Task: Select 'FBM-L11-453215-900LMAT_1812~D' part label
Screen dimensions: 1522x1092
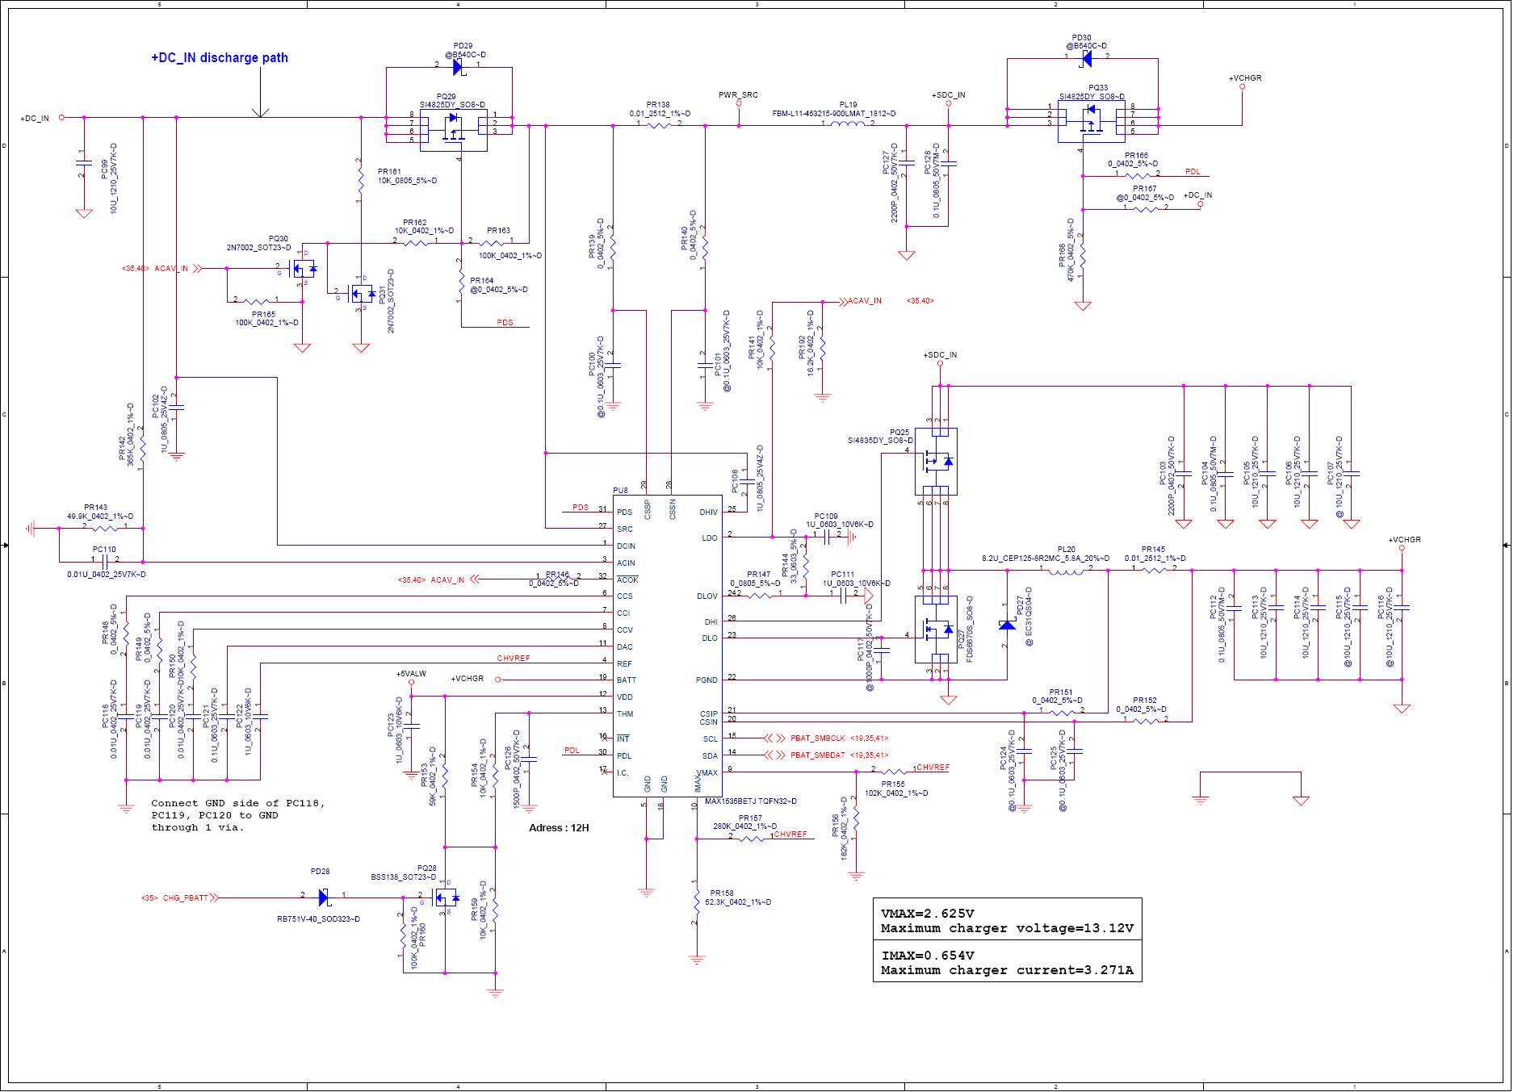Action: pyautogui.click(x=834, y=114)
